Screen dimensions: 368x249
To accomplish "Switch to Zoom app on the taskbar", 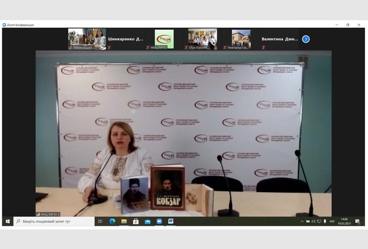I will click(x=159, y=221).
